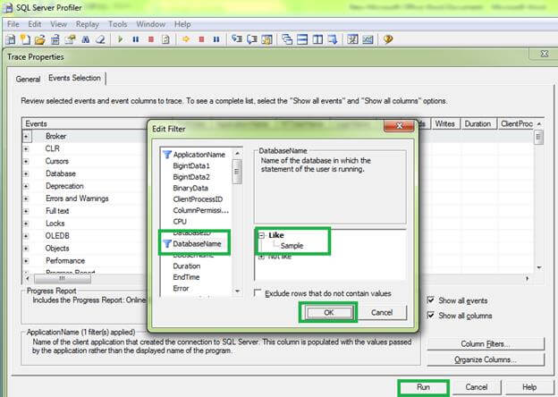Image resolution: width=558 pixels, height=397 pixels.
Task: Confirm the filter with the OK button
Action: (329, 312)
